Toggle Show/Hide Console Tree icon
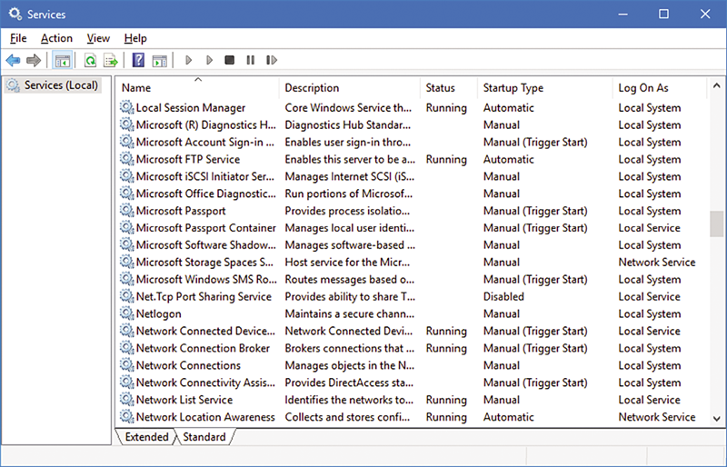This screenshot has width=727, height=467. click(62, 60)
